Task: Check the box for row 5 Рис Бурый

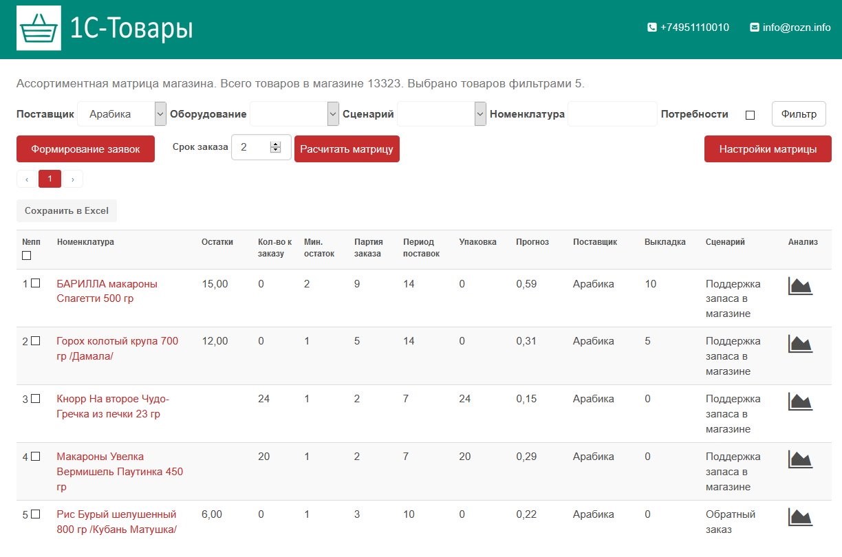Action: coord(36,514)
